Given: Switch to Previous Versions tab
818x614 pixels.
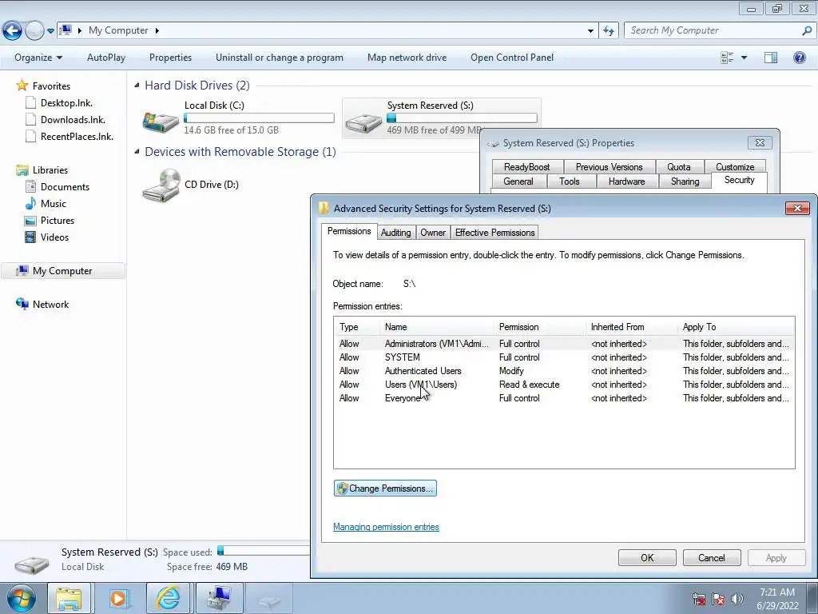Looking at the screenshot, I should (609, 166).
